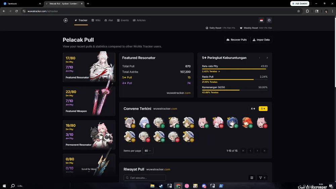
Task: Click the resonator avatar with pity 50
Action: tap(129, 137)
